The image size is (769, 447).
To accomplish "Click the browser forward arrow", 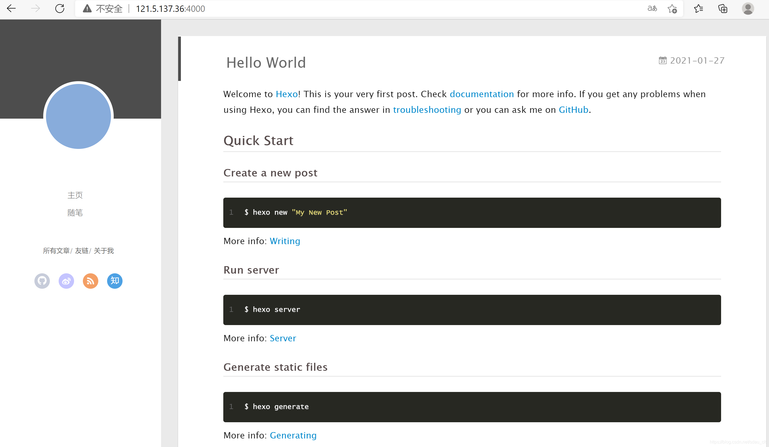I will click(36, 9).
